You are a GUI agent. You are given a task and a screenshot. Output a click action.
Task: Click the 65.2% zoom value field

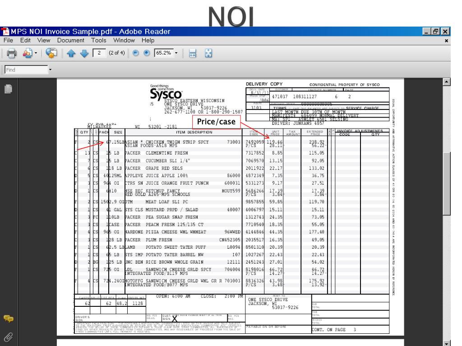click(164, 53)
